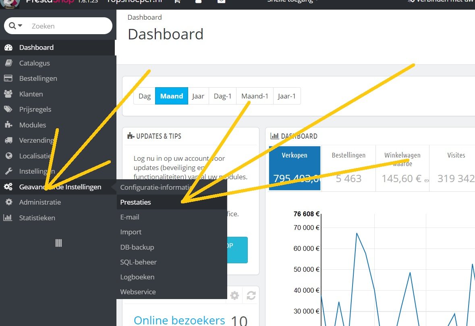Click the refresh icon above Online bezoekers
The image size is (475, 326).
tap(251, 295)
